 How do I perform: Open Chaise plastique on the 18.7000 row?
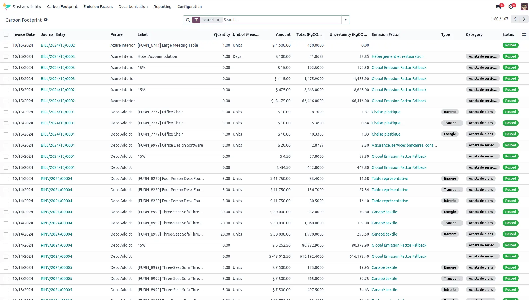[x=386, y=112]
